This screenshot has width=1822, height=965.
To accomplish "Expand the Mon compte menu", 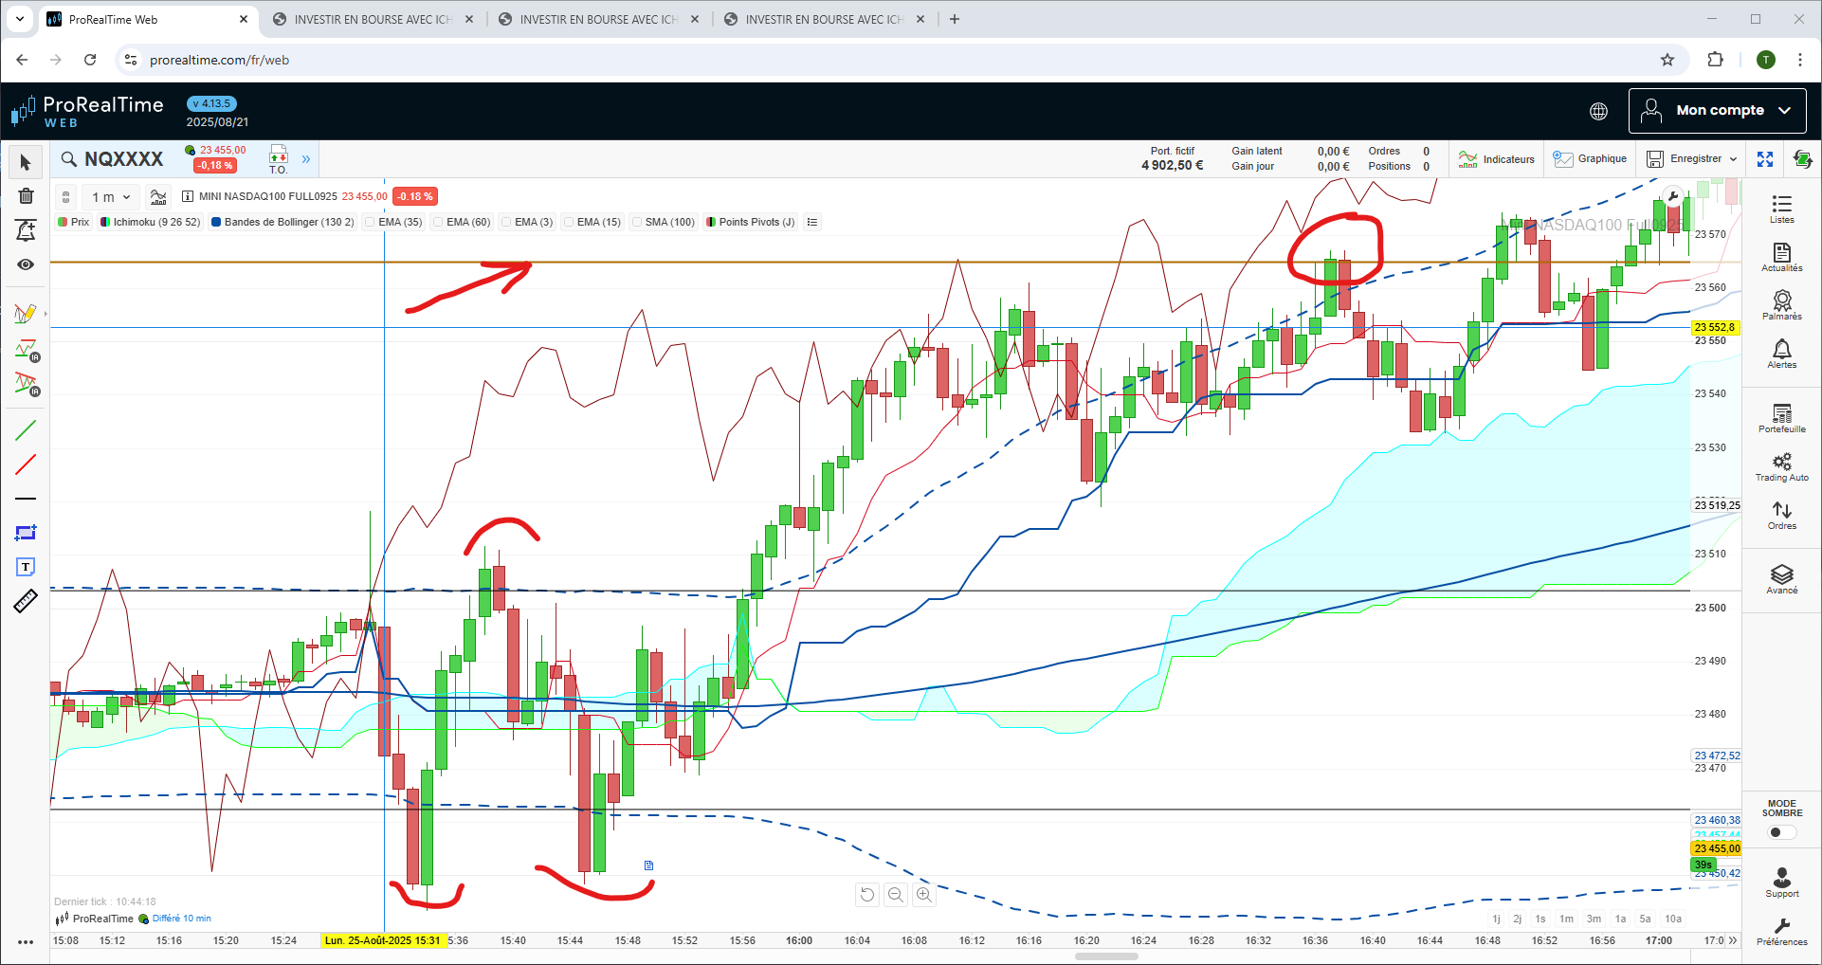I will [1717, 111].
